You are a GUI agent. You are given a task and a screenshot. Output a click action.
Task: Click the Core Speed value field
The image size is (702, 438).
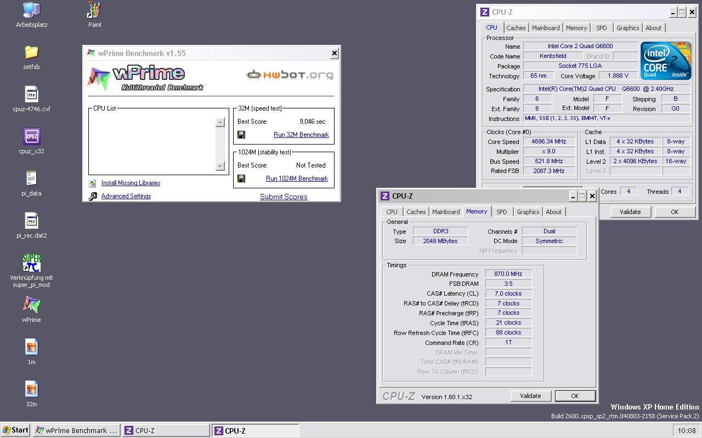(x=549, y=141)
